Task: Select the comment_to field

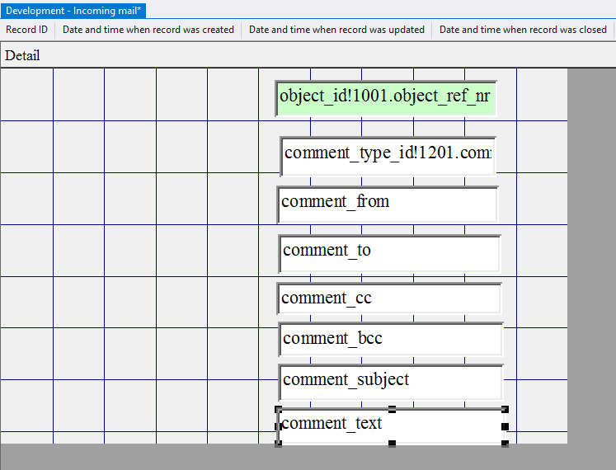Action: pyautogui.click(x=388, y=252)
